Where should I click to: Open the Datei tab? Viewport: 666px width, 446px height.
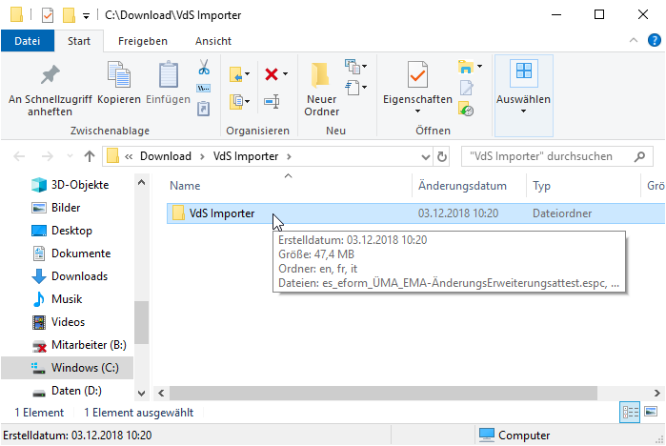click(x=28, y=41)
